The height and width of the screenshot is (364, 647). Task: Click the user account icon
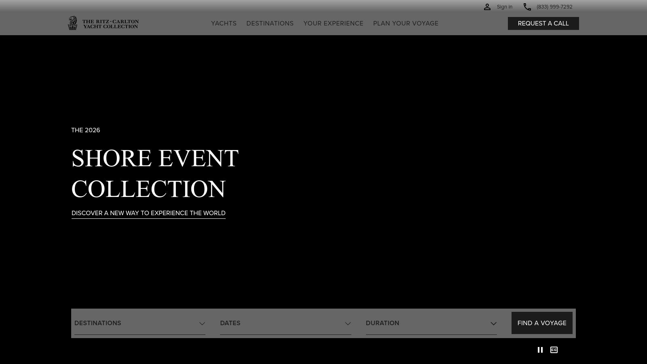(x=487, y=7)
